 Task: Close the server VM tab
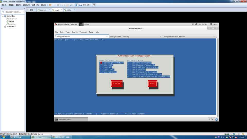[x=61, y=10]
